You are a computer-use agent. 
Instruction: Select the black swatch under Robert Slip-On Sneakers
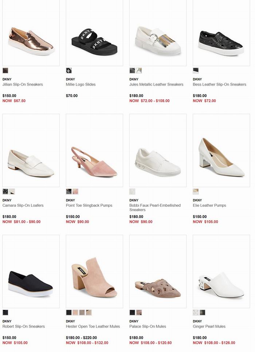pos(5,312)
